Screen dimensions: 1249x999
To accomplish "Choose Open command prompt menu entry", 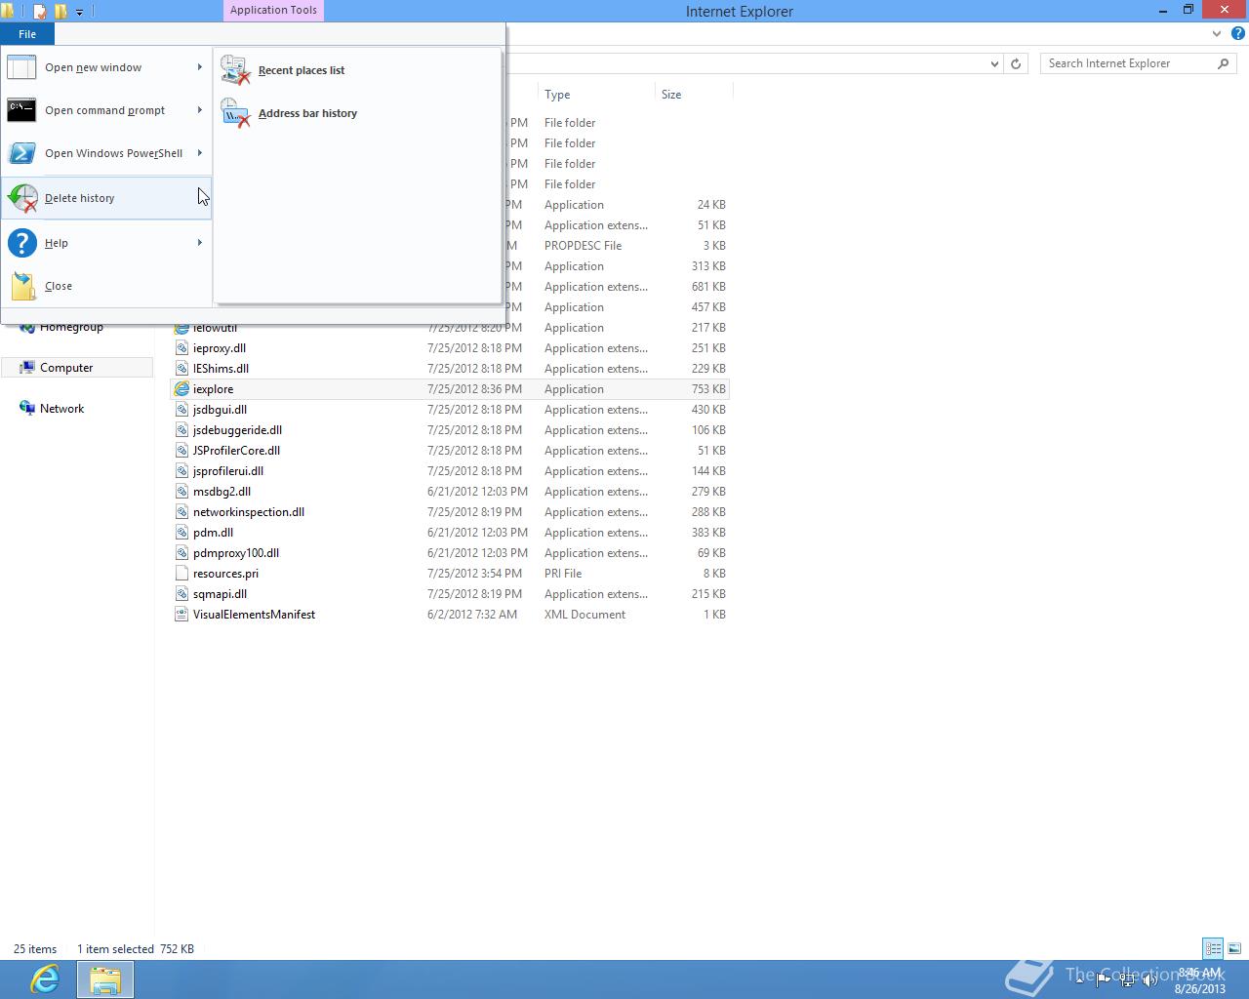I will pos(106,110).
